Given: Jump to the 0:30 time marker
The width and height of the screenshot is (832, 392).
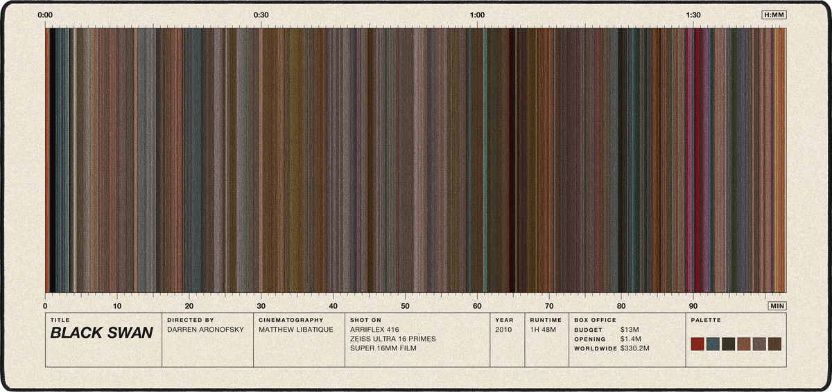Looking at the screenshot, I should [261, 15].
